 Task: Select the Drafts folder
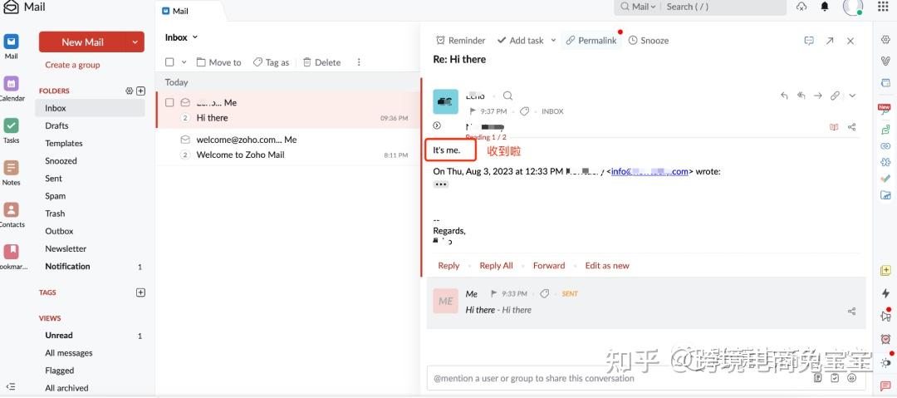click(x=56, y=125)
